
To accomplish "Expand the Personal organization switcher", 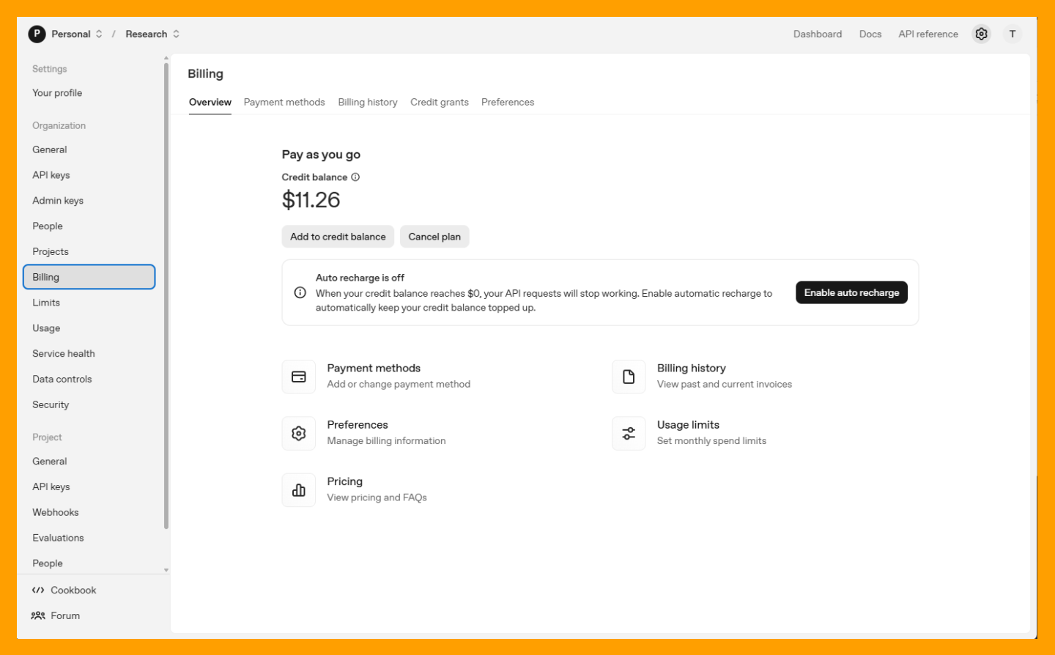I will (x=99, y=34).
